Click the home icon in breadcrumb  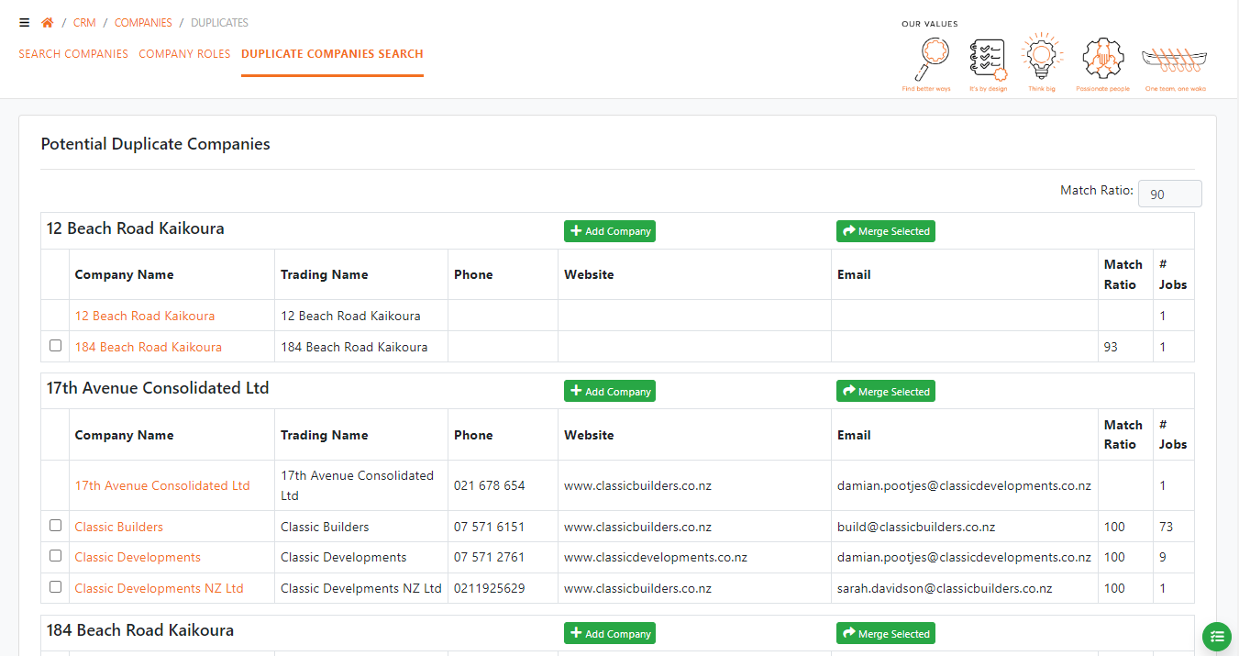[48, 23]
